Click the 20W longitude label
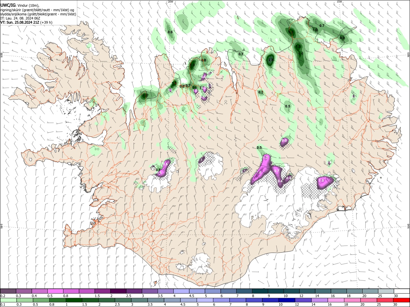The image size is (410, 307). point(170,2)
